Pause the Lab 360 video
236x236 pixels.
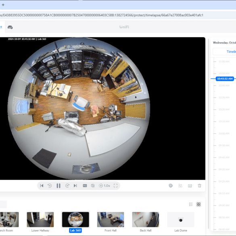tap(58, 186)
